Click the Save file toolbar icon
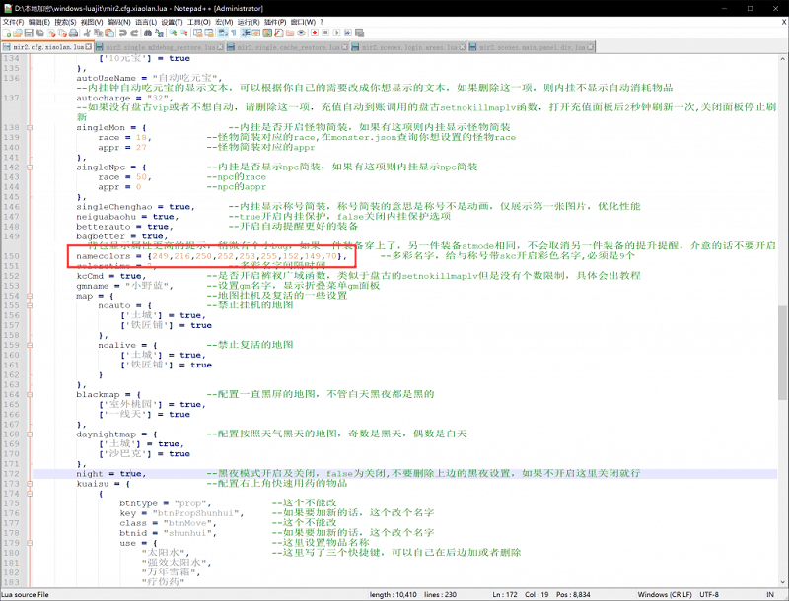This screenshot has height=601, width=789. (31, 33)
